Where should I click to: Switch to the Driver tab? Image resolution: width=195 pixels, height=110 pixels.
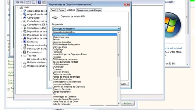point(62,10)
